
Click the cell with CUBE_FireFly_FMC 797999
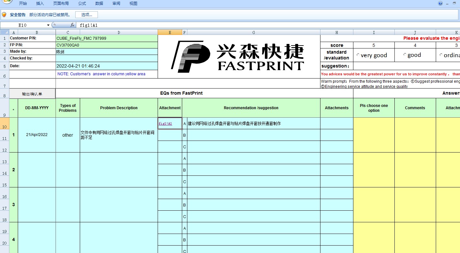tap(107, 38)
